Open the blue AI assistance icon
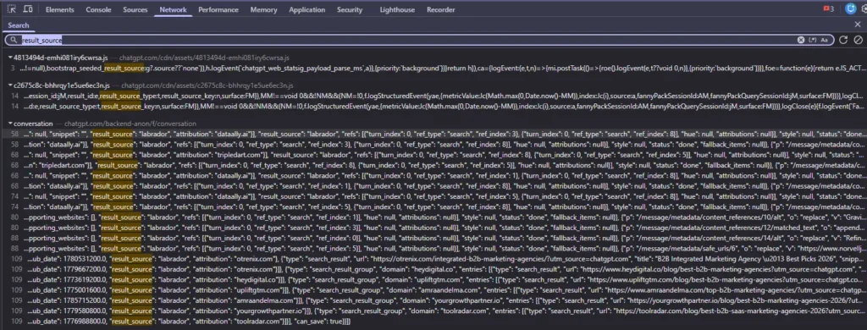Image resolution: width=867 pixels, height=330 pixels. 851,8
